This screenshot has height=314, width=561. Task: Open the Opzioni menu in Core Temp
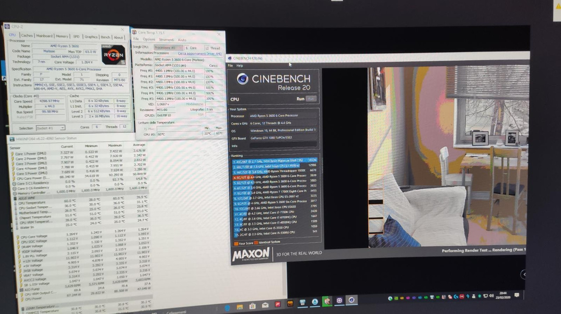149,39
